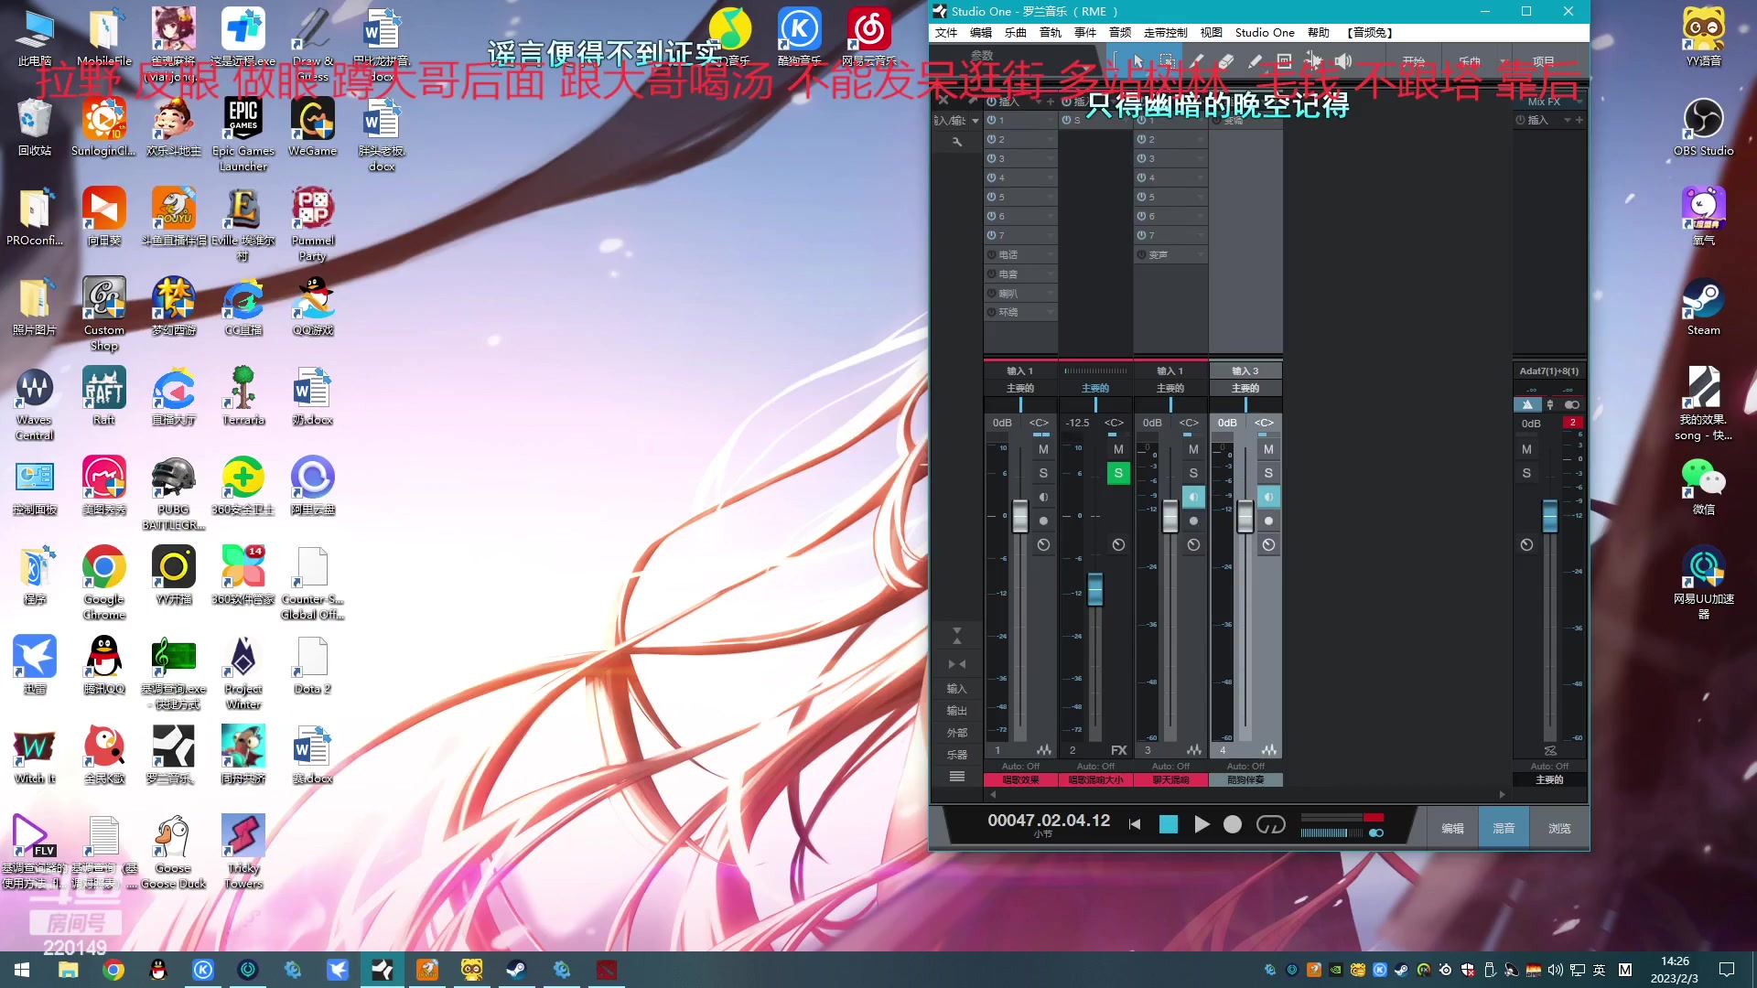
Task: Open Windows Start menu
Action: click(22, 970)
